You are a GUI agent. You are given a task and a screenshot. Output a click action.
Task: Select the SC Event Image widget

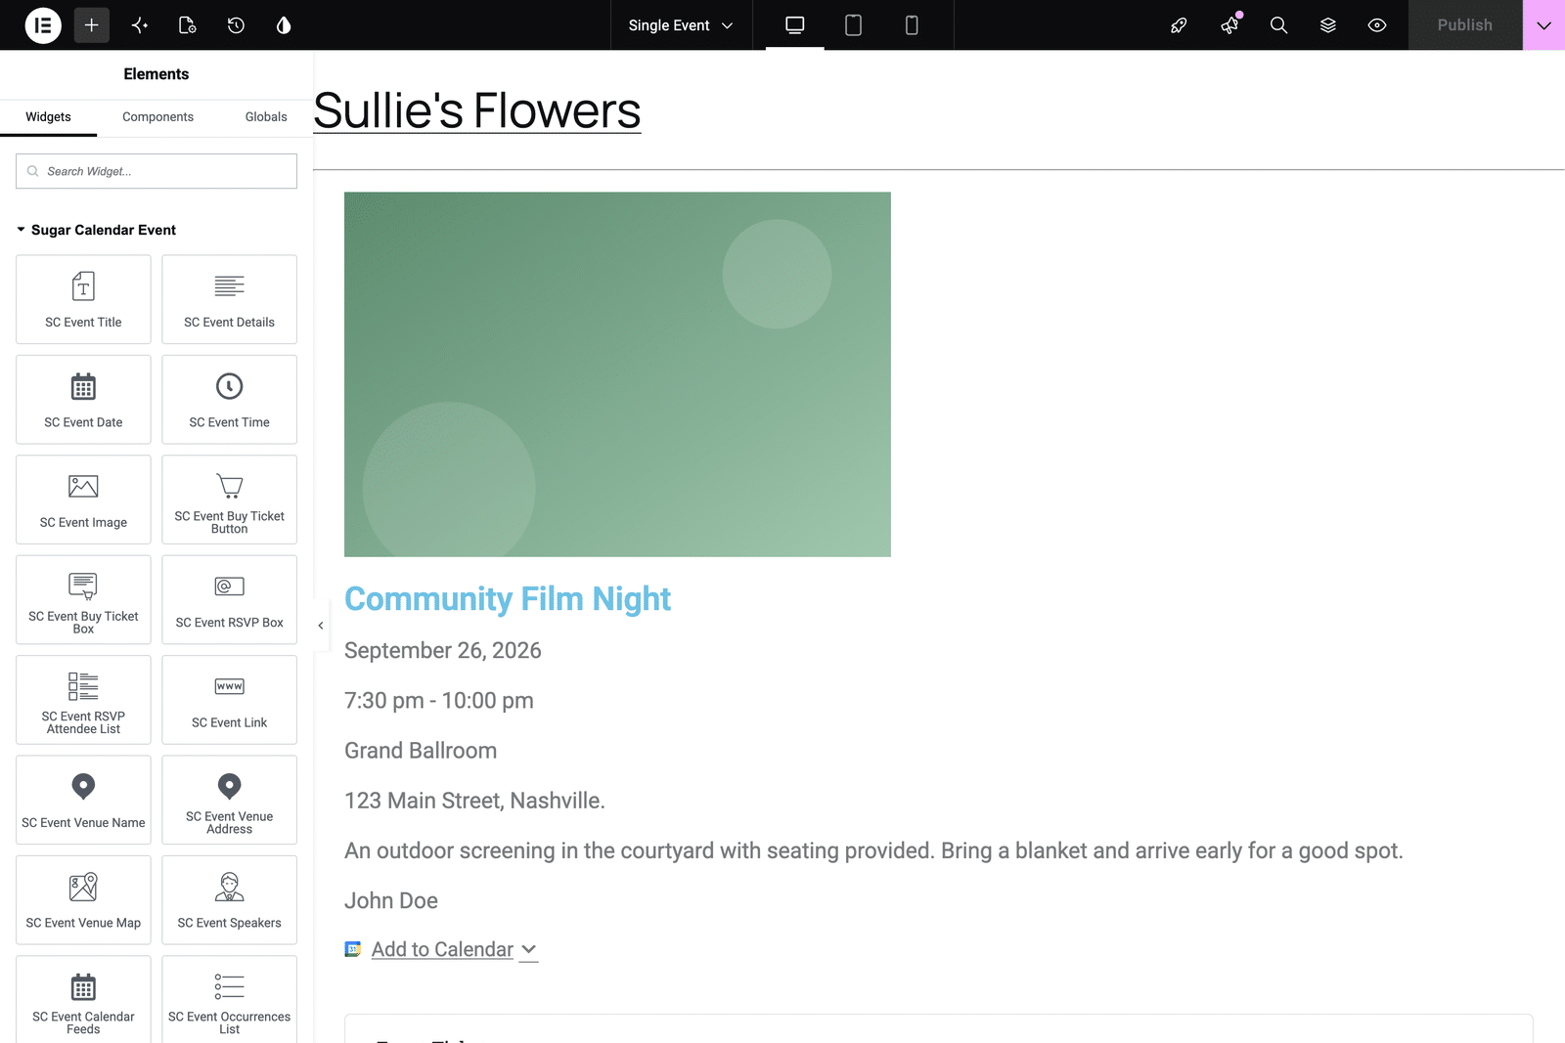tap(83, 500)
